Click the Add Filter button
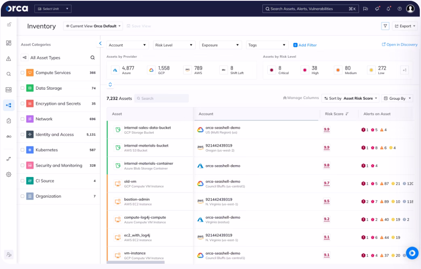The image size is (421, 269). 305,45
